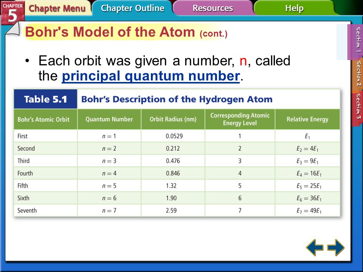Click the red letter n in the bullet
The height and width of the screenshot is (272, 363).
(x=243, y=61)
